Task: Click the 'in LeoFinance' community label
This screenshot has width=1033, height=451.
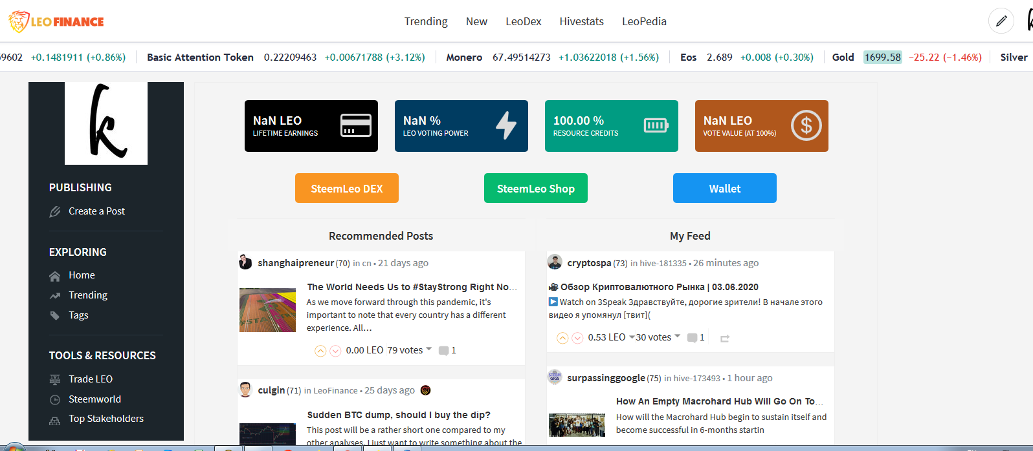Action: click(331, 391)
